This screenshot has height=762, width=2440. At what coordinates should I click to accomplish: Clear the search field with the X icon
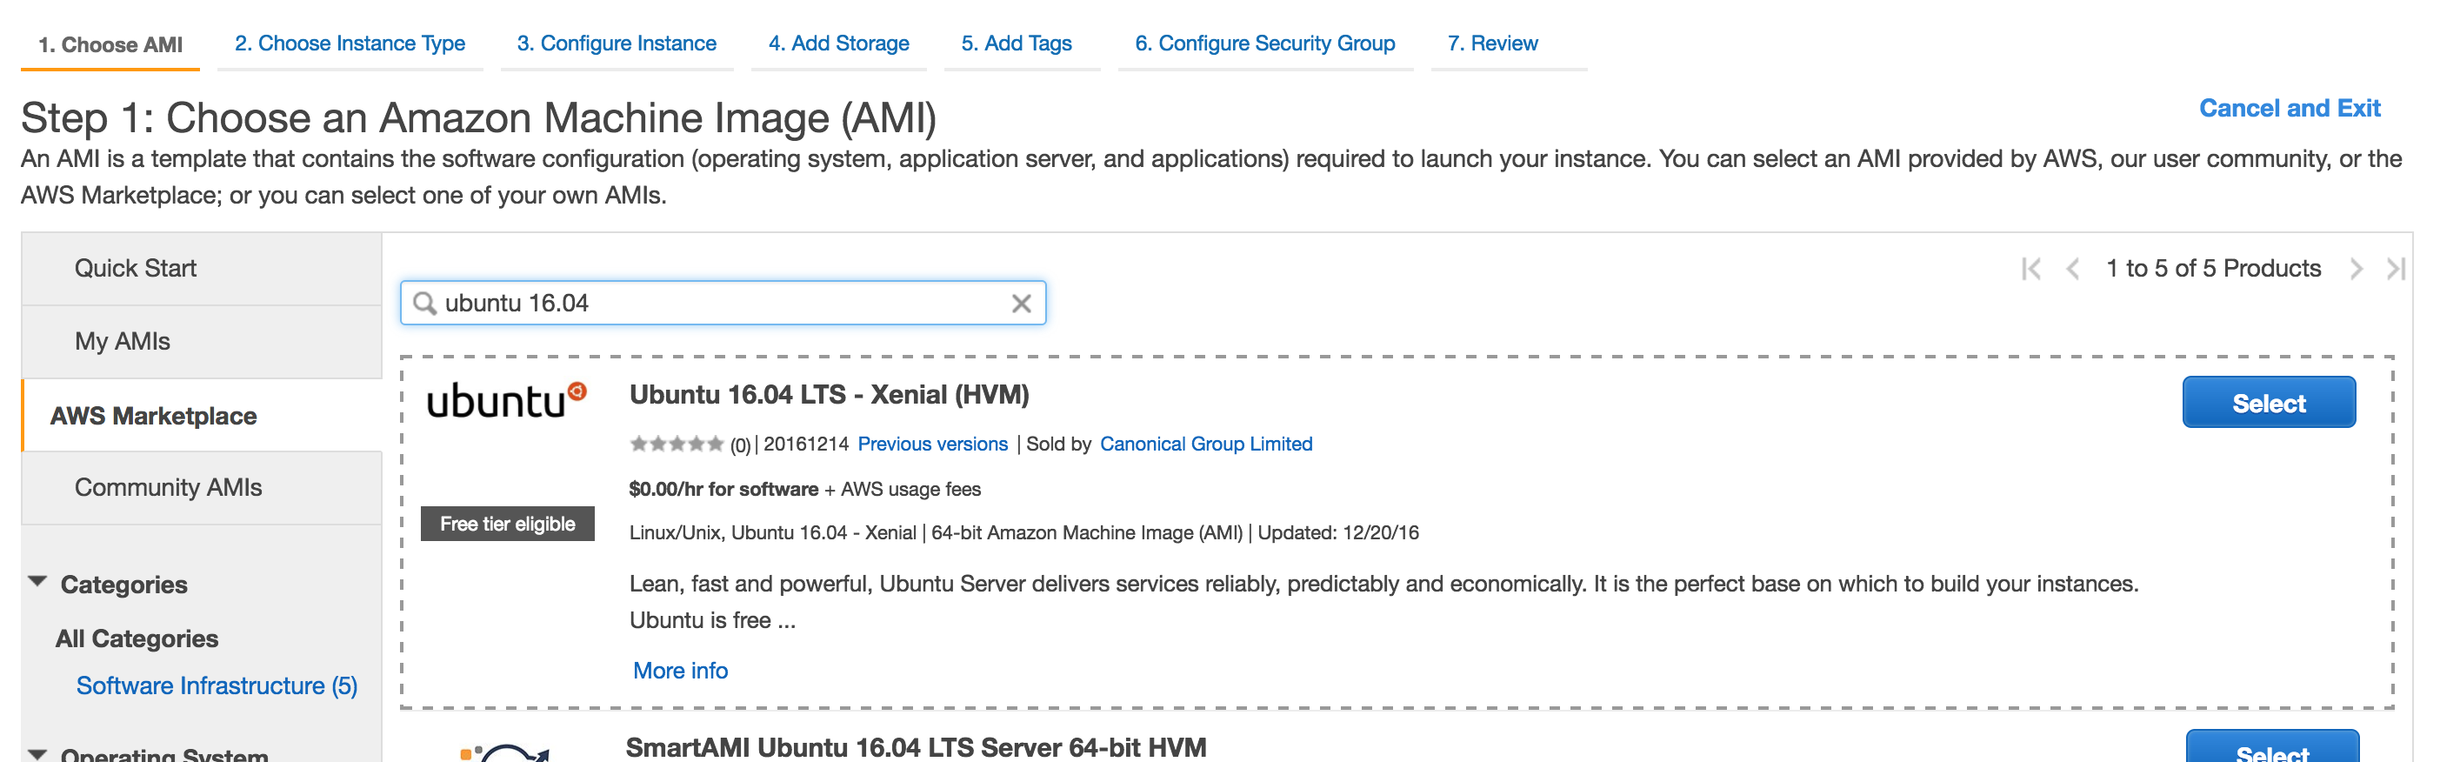tap(1021, 304)
